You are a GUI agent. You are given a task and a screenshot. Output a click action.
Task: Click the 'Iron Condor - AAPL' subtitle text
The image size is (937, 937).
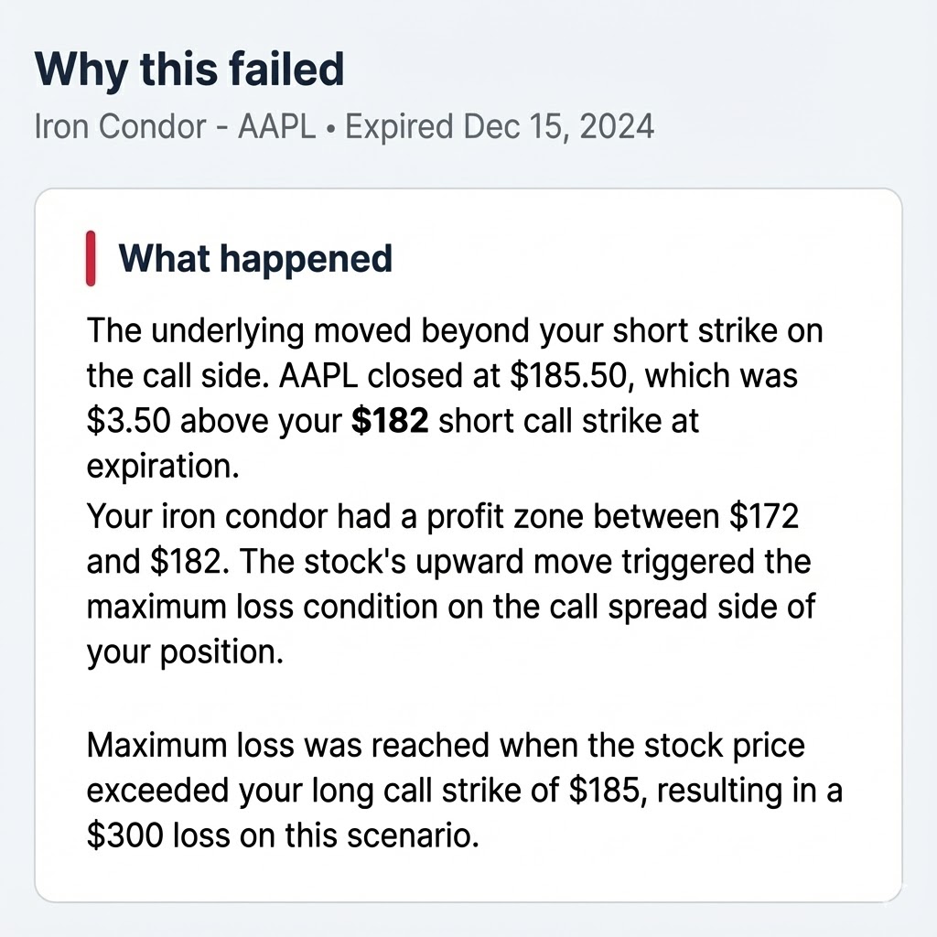click(x=175, y=126)
